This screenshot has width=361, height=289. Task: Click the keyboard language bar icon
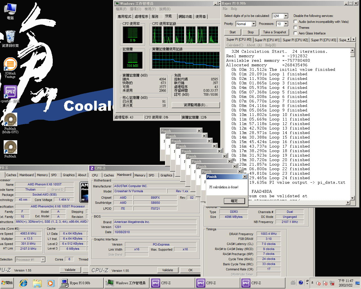[x=293, y=283]
